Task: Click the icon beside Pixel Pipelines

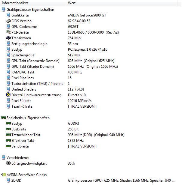Action: coord(8,78)
